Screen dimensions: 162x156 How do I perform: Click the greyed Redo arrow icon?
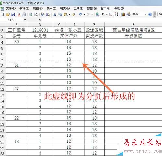click(x=88, y=14)
